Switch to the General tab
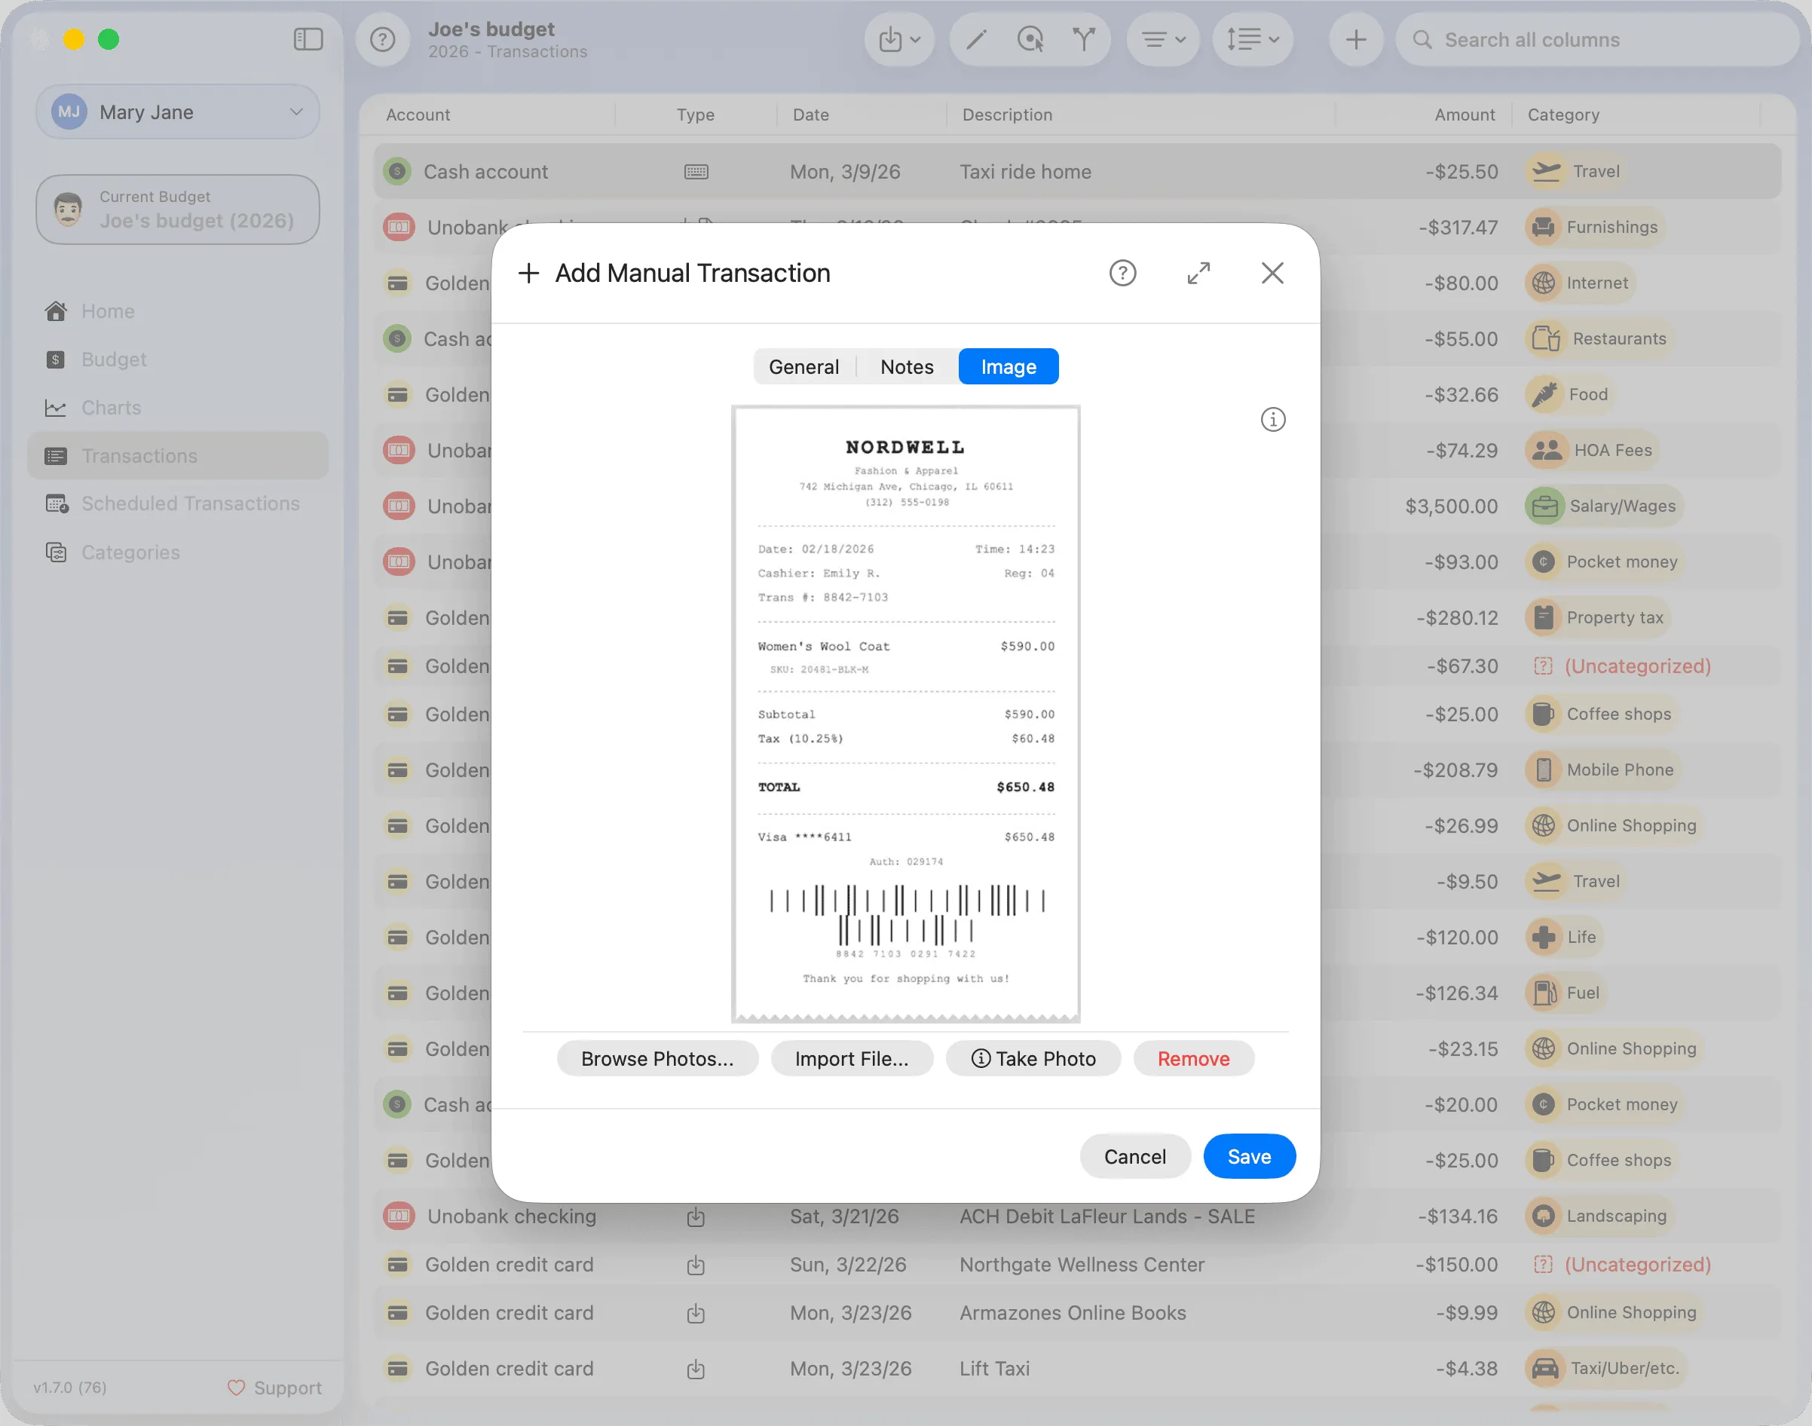The image size is (1812, 1426). click(x=803, y=367)
